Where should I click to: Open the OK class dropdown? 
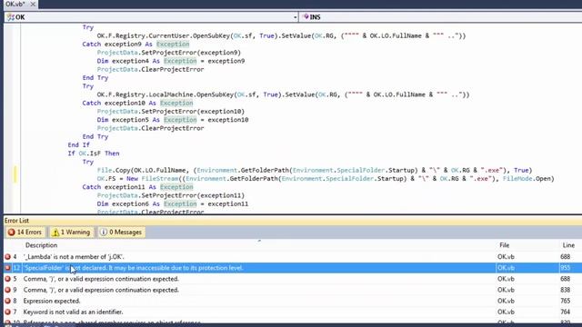151,17
